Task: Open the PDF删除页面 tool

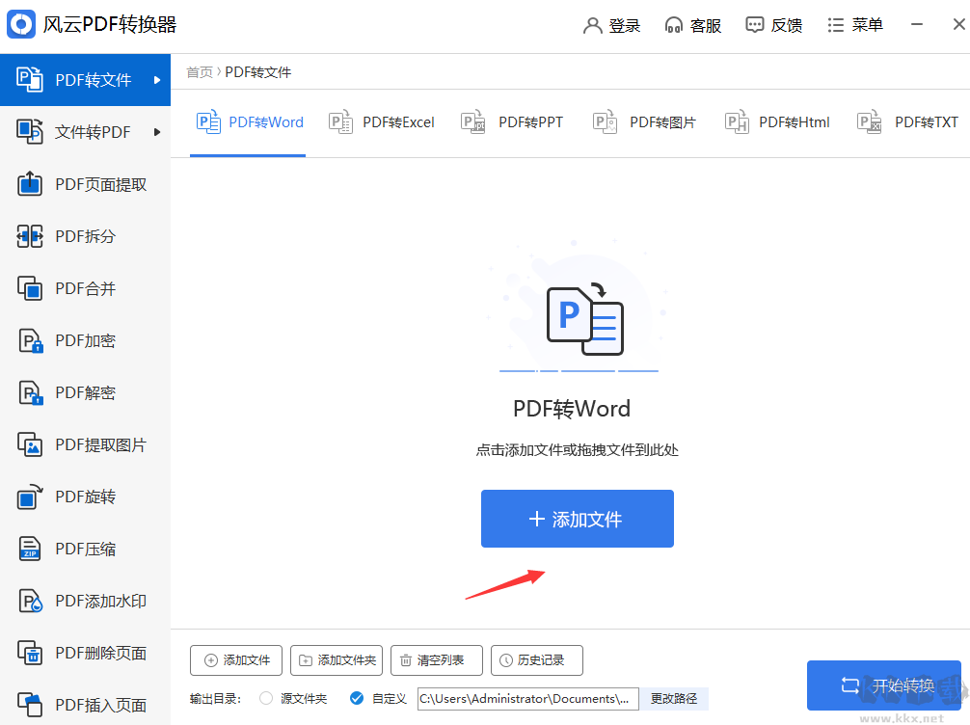Action: coord(85,652)
